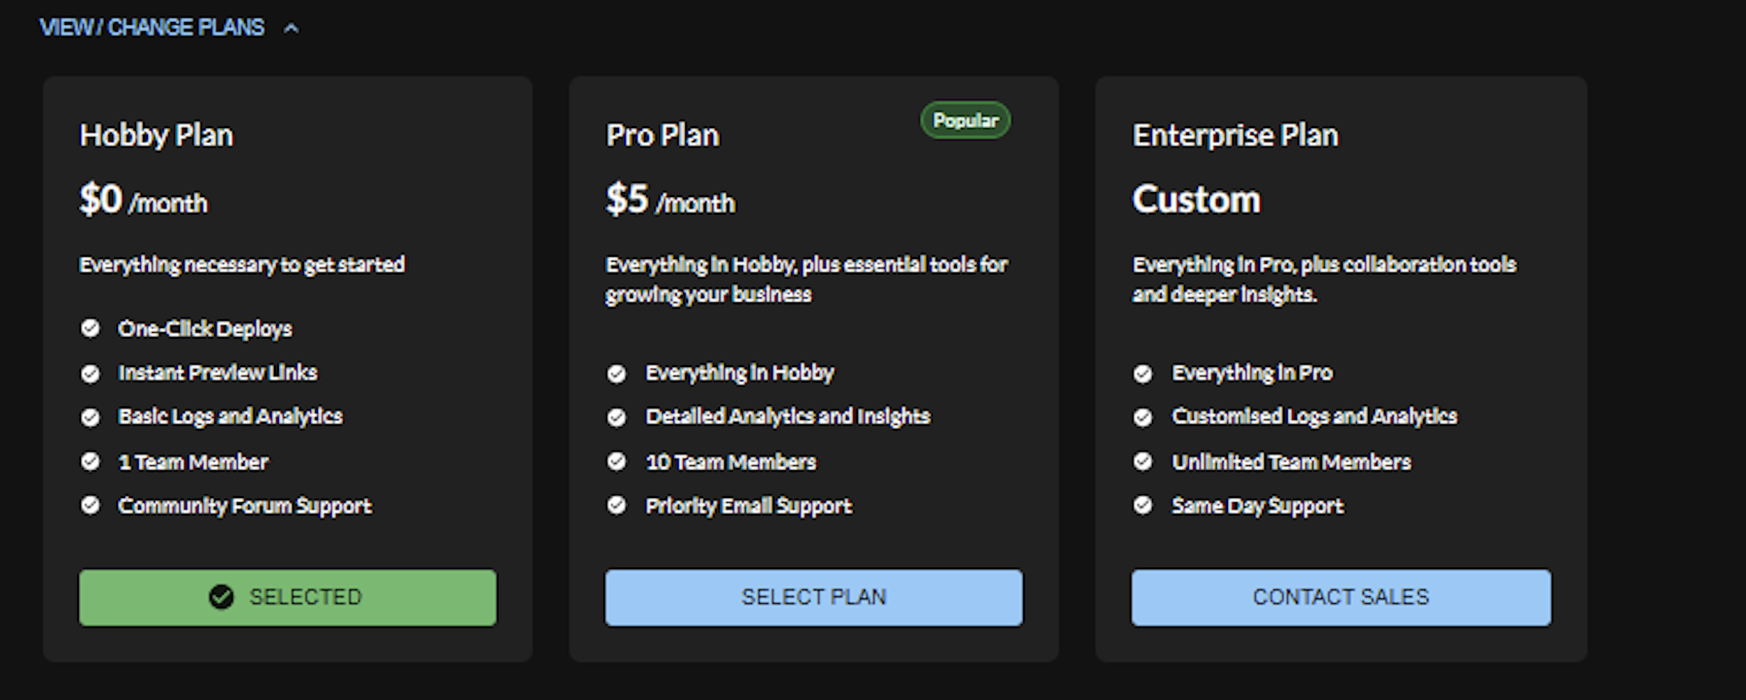The width and height of the screenshot is (1746, 700).
Task: Collapse the View / Change Plans chevron
Action: tap(291, 28)
